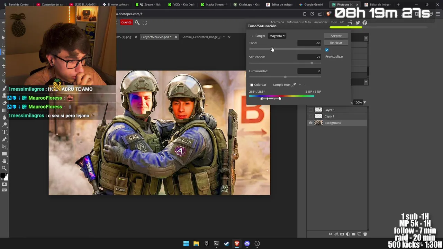Create new folder icon in Layers panel

coord(353,234)
